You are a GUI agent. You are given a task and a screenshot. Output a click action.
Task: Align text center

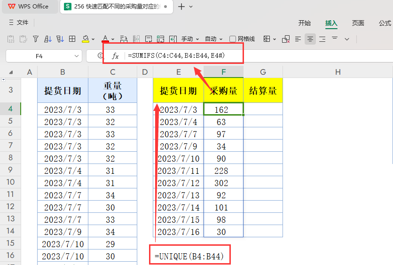(x=310, y=39)
